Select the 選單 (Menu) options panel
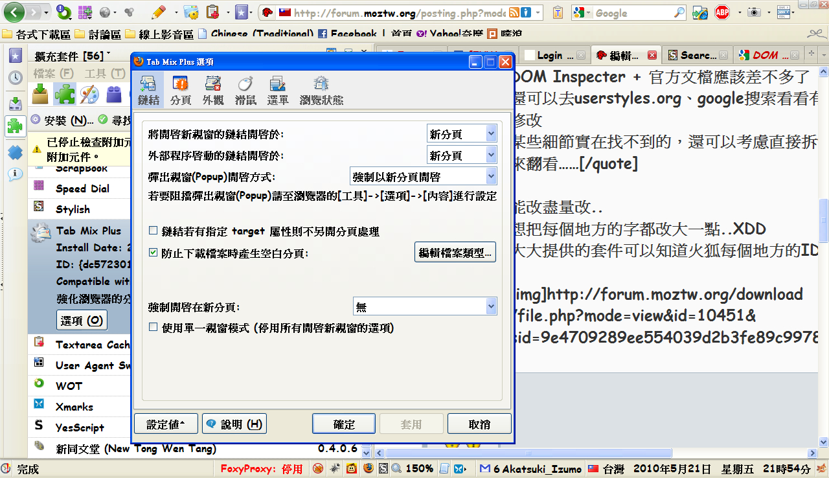Viewport: 829px width, 478px height. [278, 89]
